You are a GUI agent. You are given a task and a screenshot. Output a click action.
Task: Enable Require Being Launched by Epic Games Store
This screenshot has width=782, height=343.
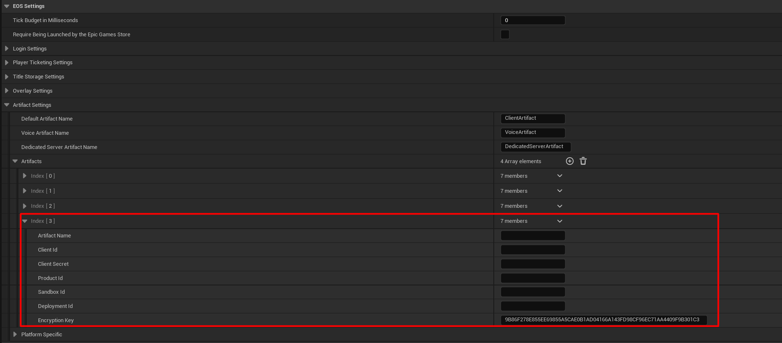click(505, 35)
